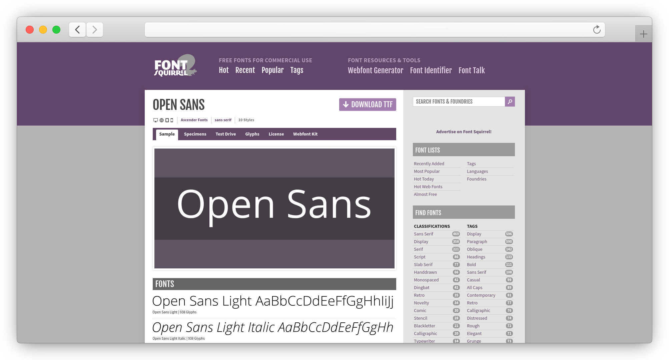Open Almost Free font list
669x360 pixels.
425,194
